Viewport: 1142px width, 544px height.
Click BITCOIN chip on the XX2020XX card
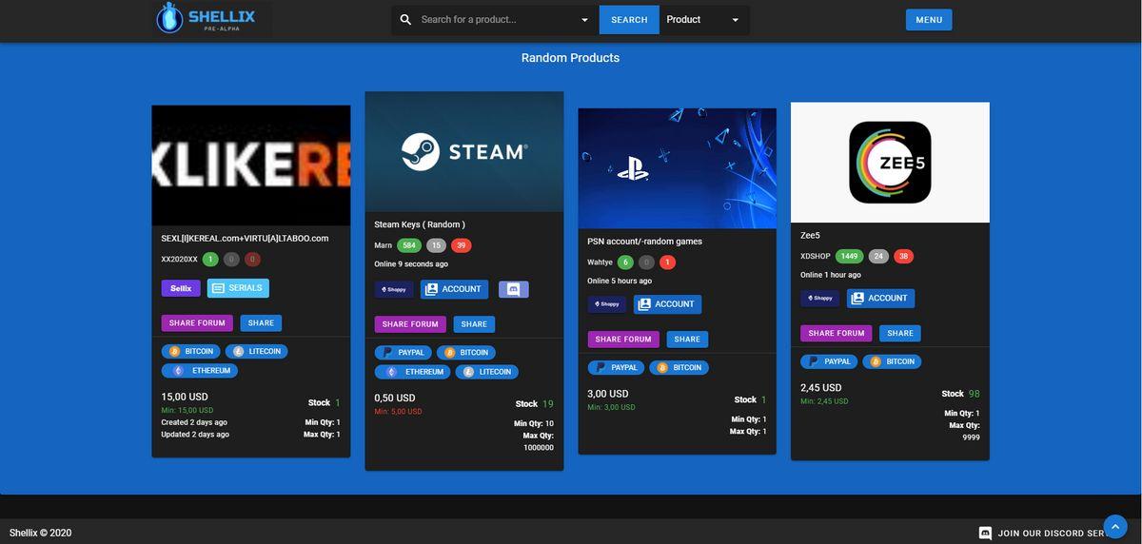[x=191, y=352]
